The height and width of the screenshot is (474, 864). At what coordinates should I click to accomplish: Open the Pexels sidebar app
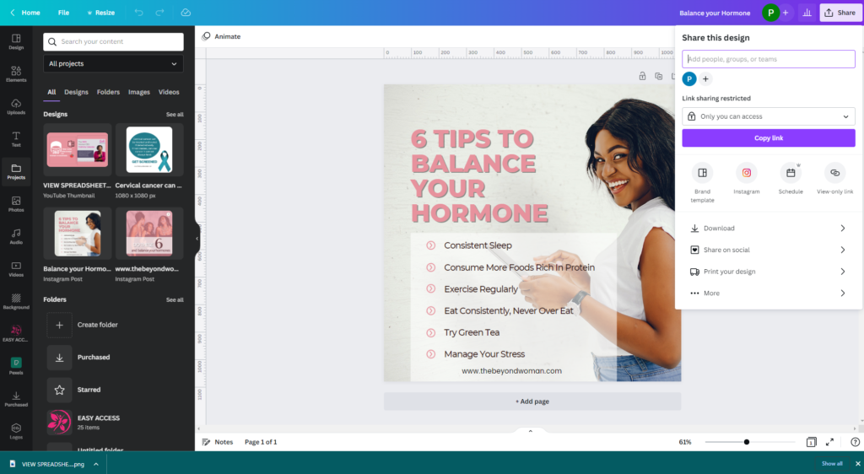point(16,366)
